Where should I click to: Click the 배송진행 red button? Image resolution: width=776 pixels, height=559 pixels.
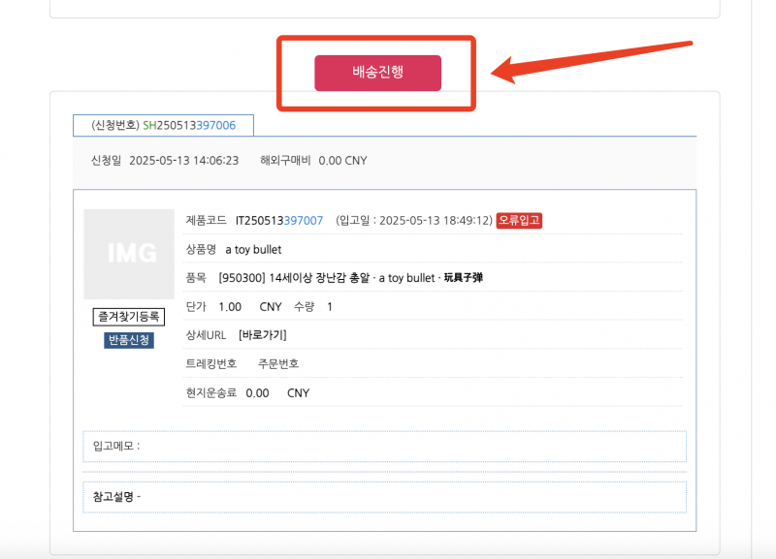[x=377, y=73]
